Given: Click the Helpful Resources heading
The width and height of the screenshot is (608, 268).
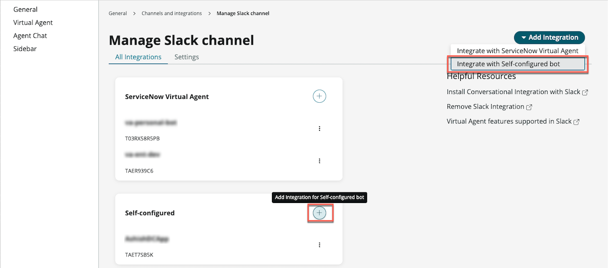Looking at the screenshot, I should [x=482, y=76].
